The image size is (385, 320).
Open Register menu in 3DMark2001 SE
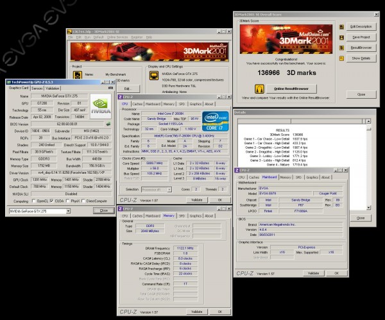[137, 37]
